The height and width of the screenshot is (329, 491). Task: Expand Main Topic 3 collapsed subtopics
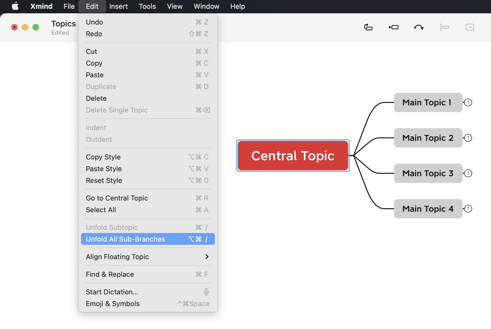click(x=468, y=173)
